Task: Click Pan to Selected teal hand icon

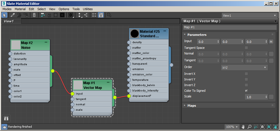Action: pyautogui.click(x=275, y=127)
